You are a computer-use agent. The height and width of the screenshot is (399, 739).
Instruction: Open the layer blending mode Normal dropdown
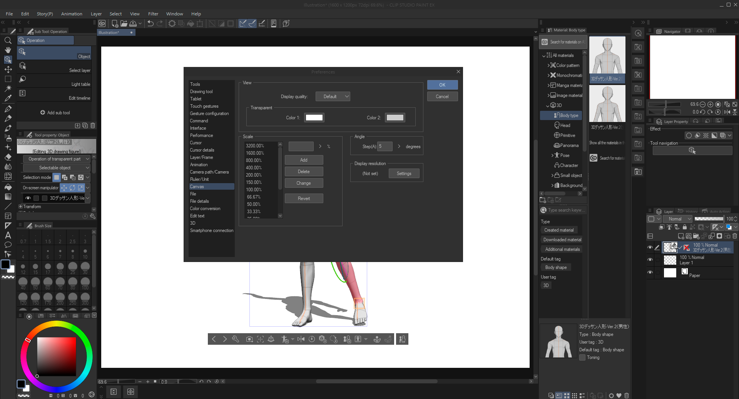coord(677,219)
